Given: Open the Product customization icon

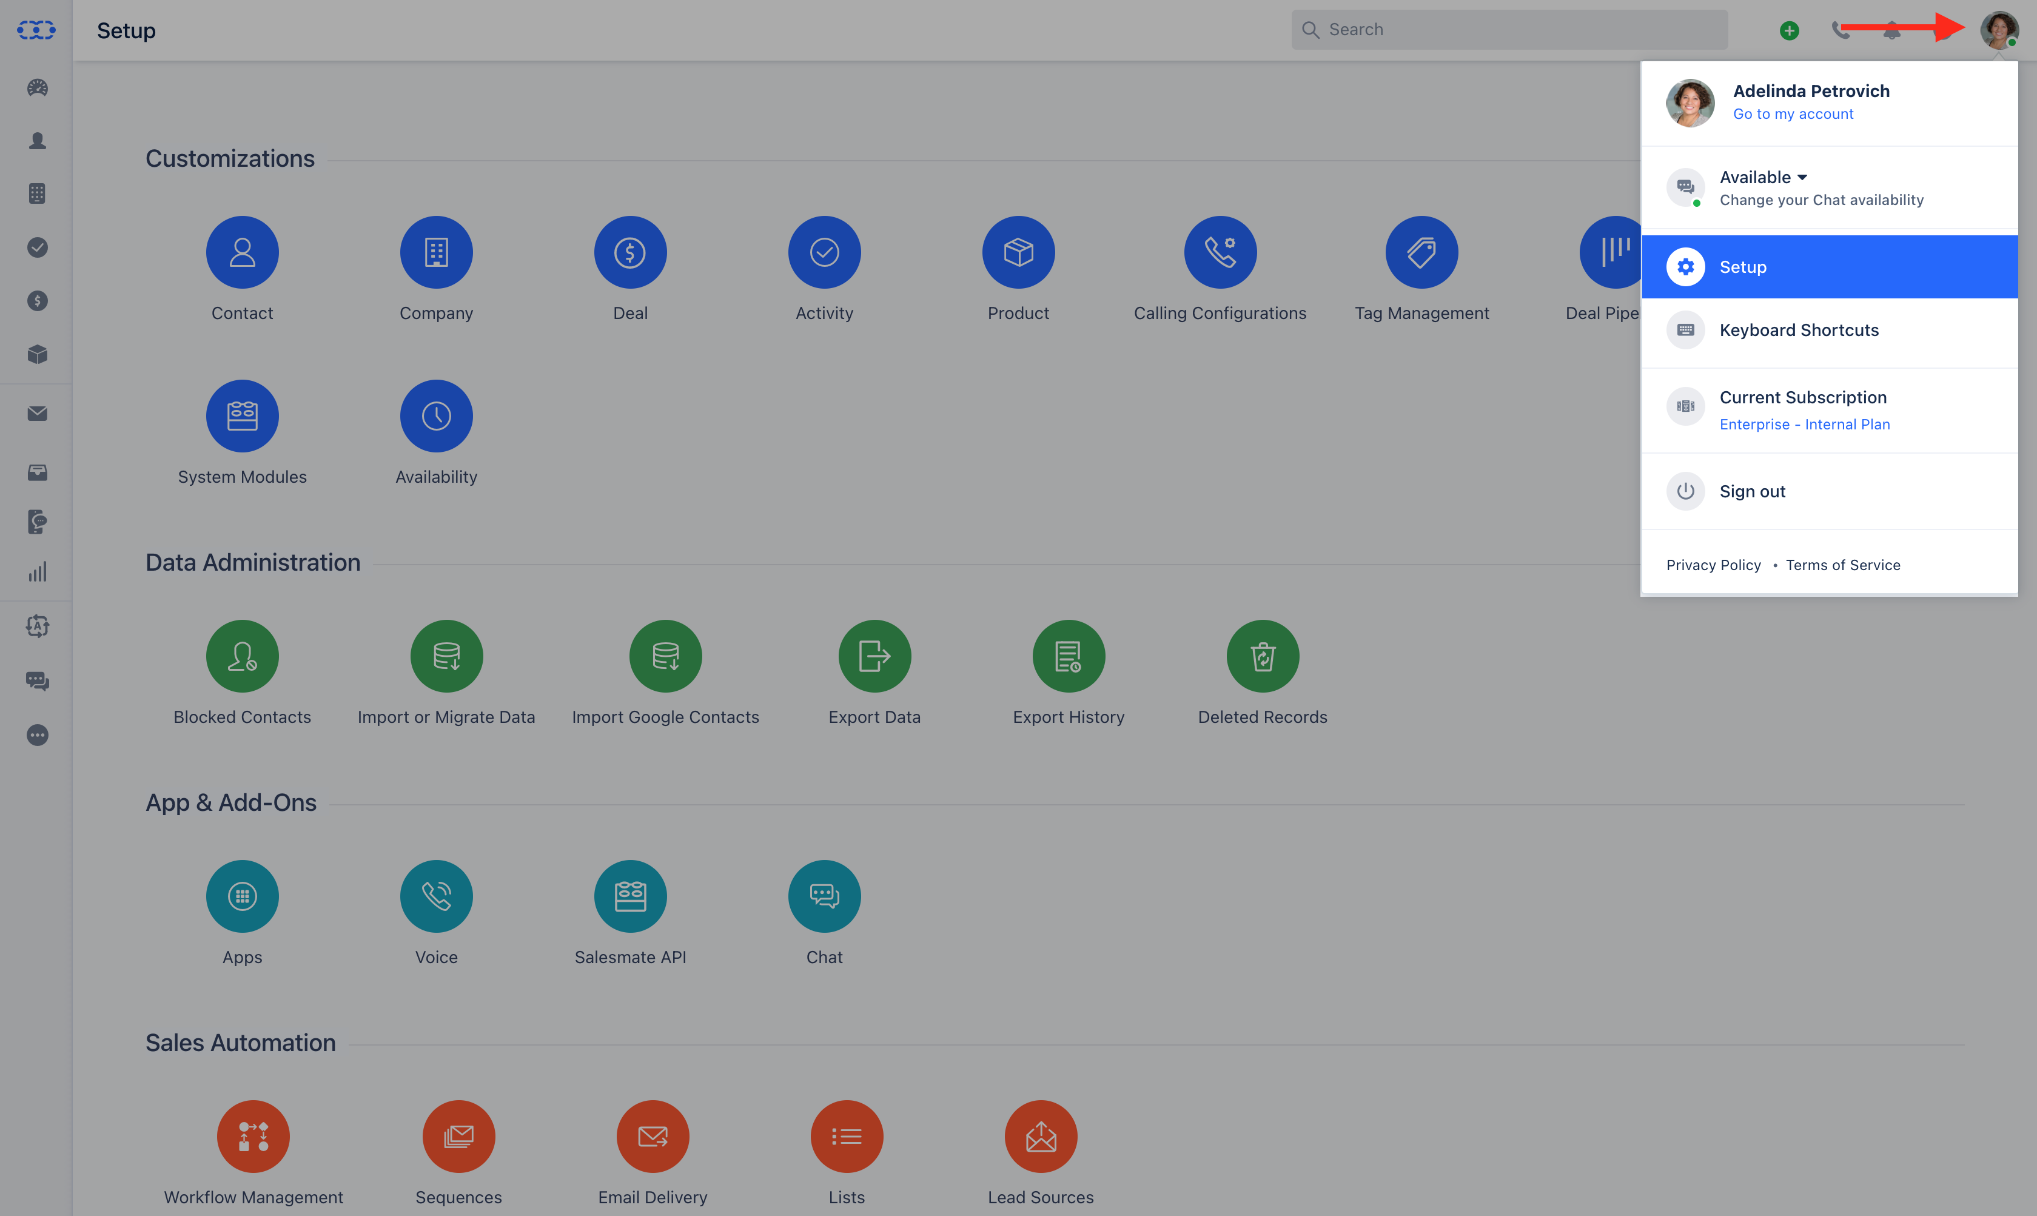Looking at the screenshot, I should tap(1018, 252).
